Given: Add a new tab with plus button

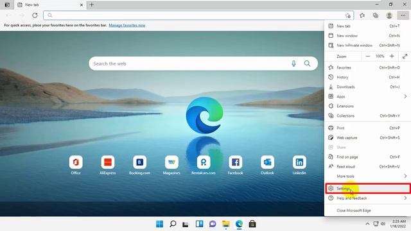Looking at the screenshot, I should 92,4.
